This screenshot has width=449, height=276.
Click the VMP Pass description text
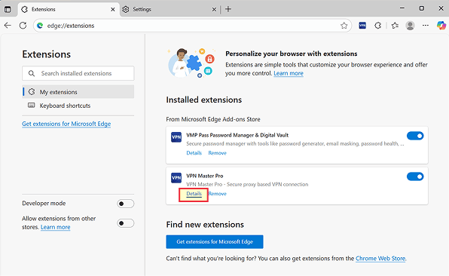click(x=295, y=143)
